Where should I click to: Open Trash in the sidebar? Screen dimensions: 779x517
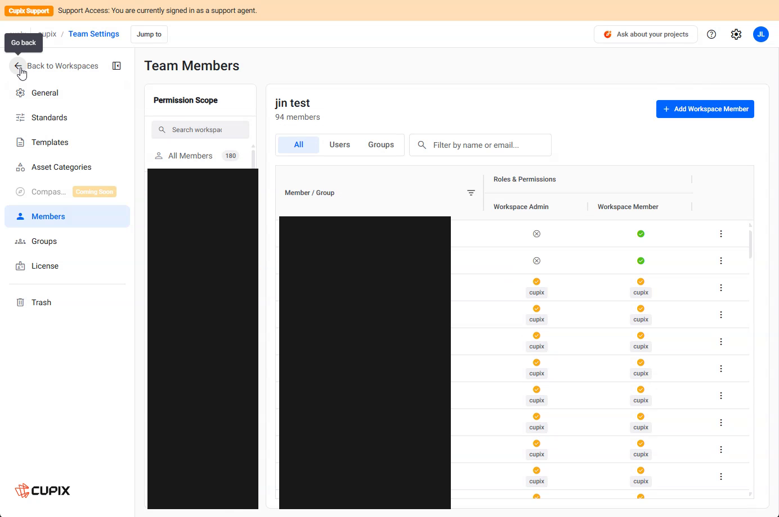(x=68, y=302)
